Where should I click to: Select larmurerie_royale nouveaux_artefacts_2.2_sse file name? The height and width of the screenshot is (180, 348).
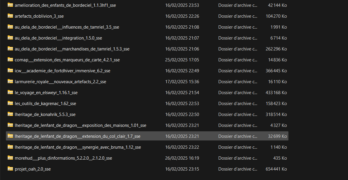pyautogui.click(x=60, y=82)
